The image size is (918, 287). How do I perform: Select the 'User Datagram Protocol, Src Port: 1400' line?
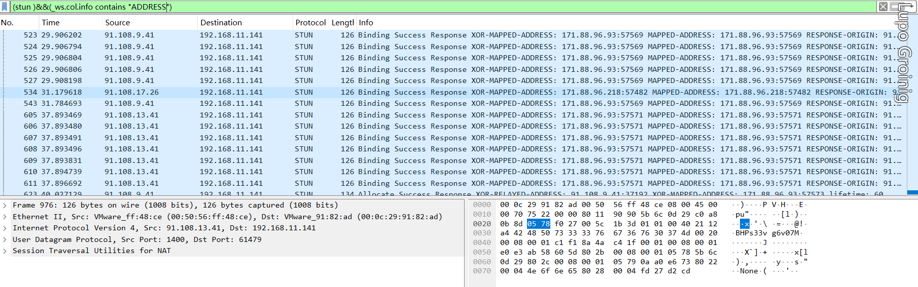[x=232, y=239]
